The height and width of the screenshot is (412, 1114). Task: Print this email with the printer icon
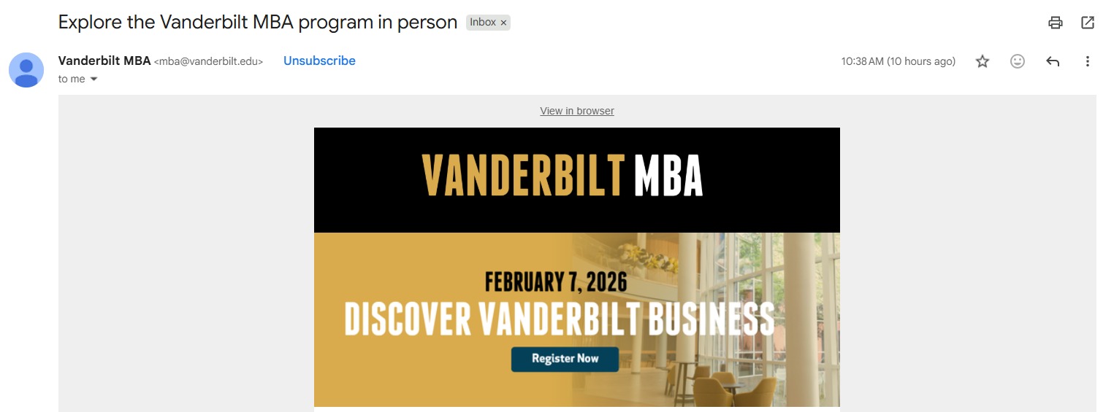click(x=1055, y=23)
